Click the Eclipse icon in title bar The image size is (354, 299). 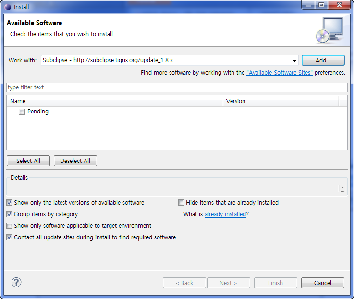pos(8,7)
